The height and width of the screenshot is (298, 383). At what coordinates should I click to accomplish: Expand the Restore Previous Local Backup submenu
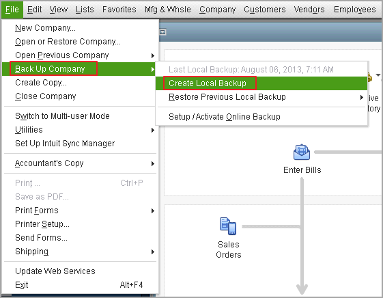pos(261,97)
